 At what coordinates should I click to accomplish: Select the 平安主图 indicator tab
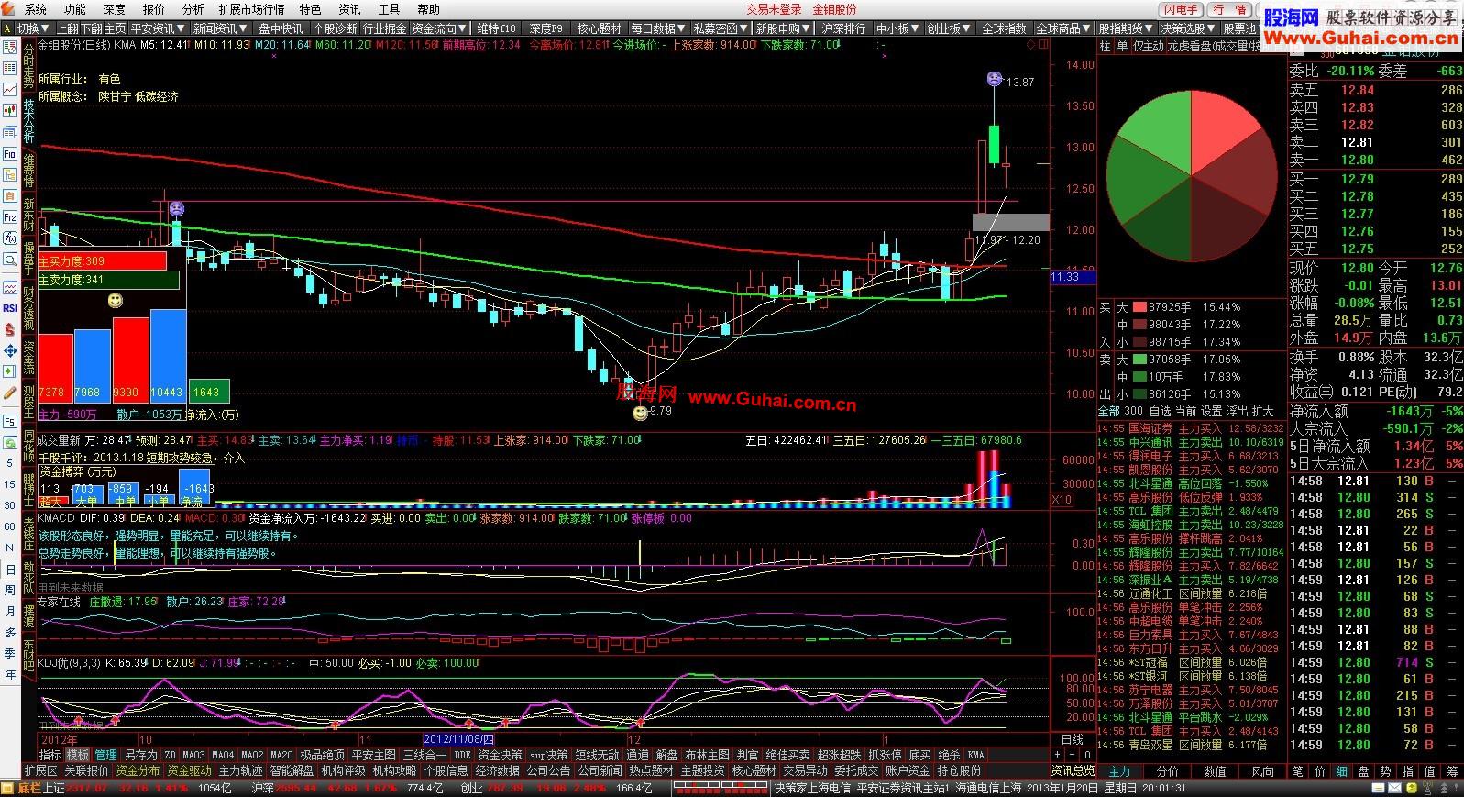(x=373, y=756)
